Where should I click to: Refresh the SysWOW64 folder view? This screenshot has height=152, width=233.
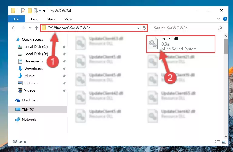pyautogui.click(x=144, y=28)
